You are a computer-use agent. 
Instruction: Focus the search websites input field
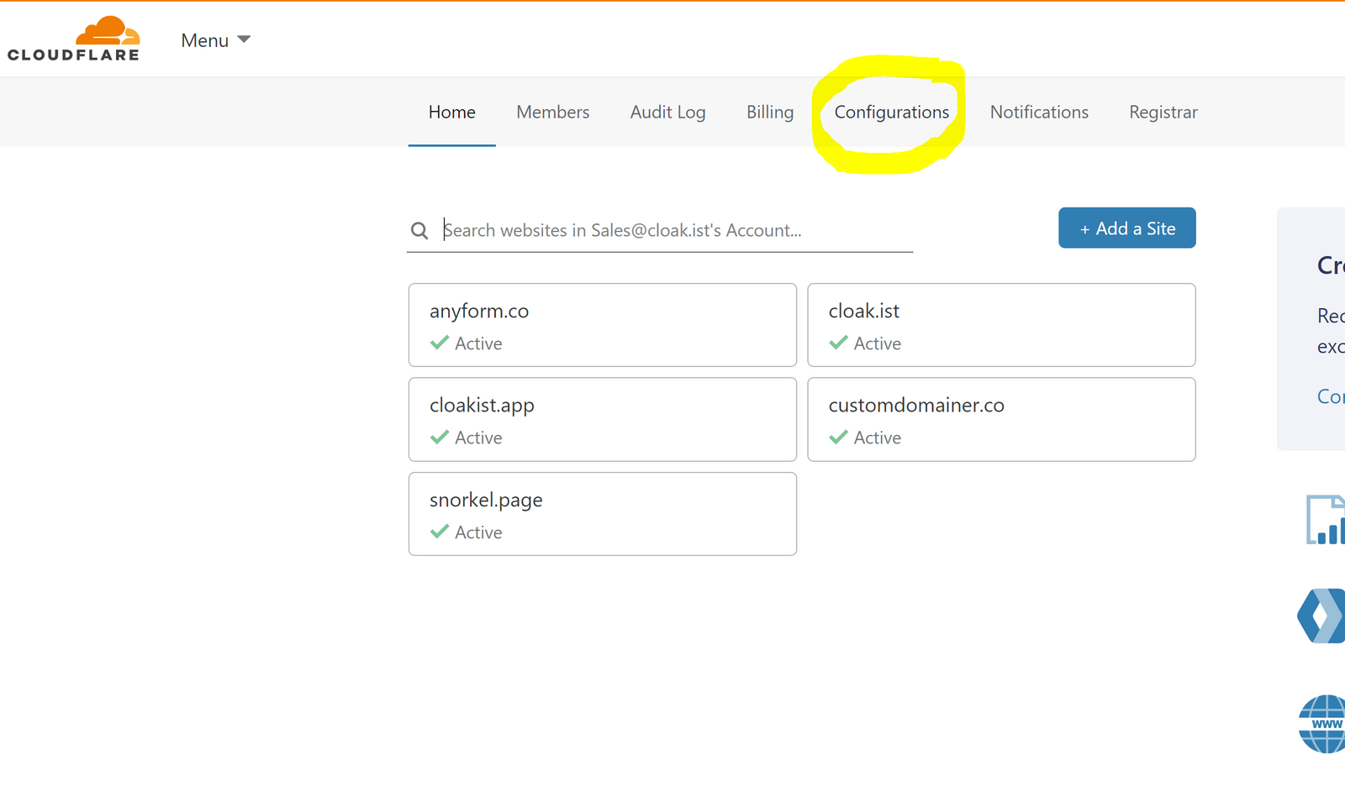(672, 230)
